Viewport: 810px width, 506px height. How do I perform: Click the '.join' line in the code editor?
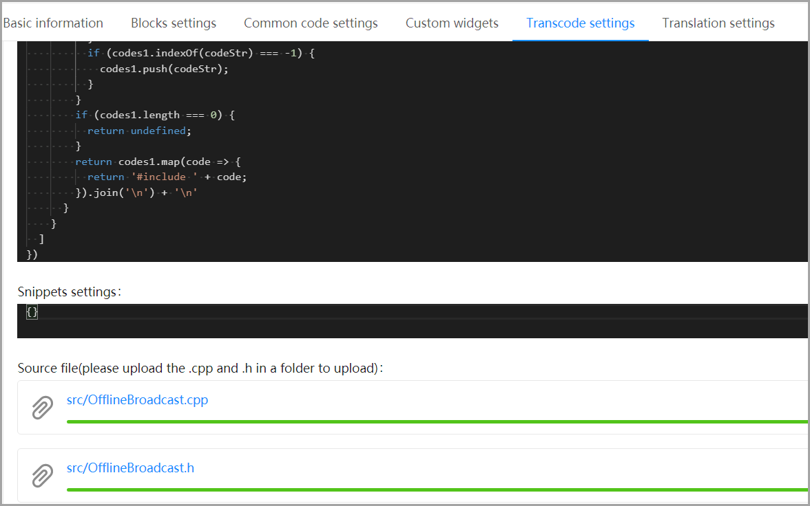(137, 192)
